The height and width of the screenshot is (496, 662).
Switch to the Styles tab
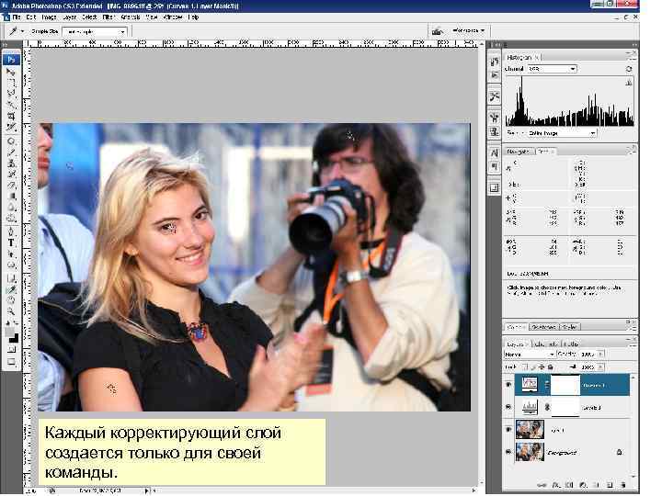coord(569,327)
